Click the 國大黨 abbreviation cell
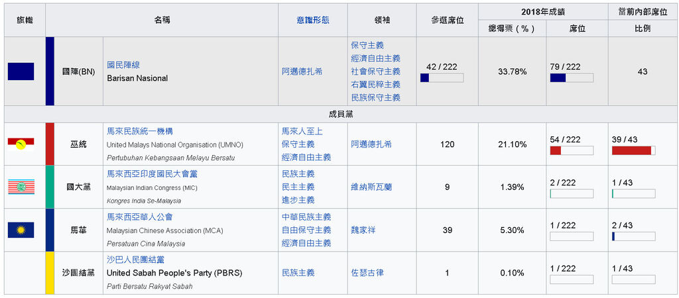The image size is (679, 298). (78, 187)
